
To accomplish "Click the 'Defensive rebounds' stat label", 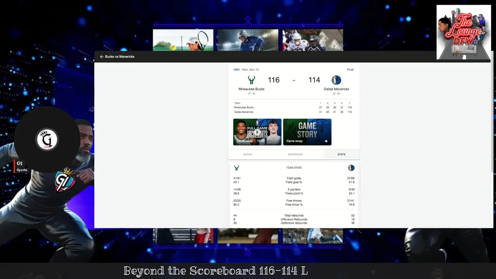I will [294, 223].
